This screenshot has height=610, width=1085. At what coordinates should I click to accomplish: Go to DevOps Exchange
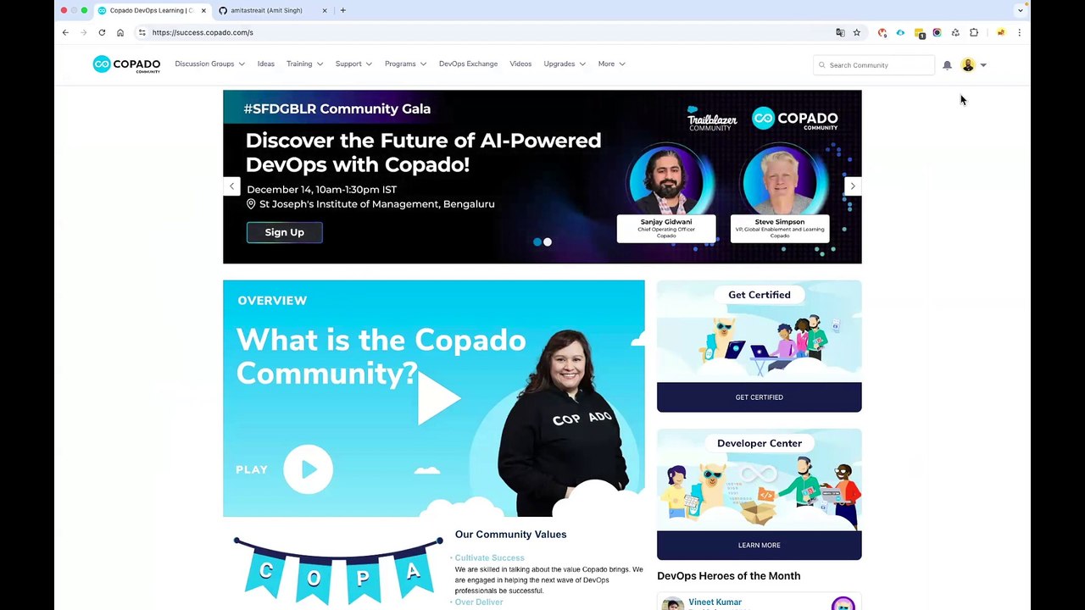(x=468, y=64)
